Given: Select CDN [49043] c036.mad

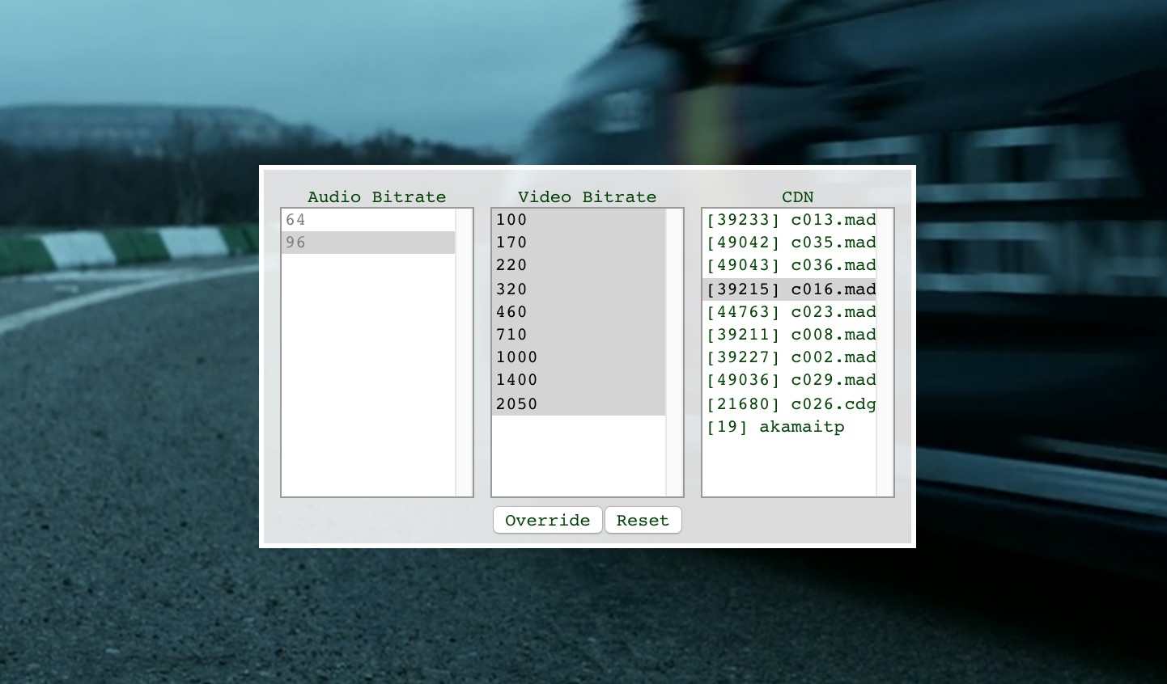Looking at the screenshot, I should pos(789,265).
